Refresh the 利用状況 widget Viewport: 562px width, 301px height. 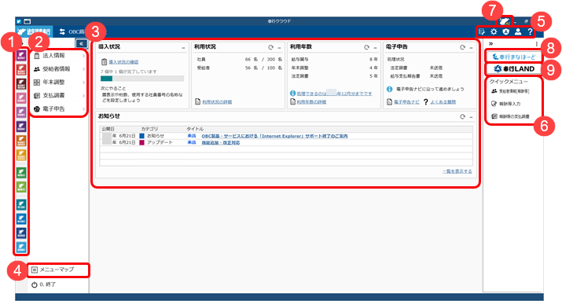pos(270,47)
